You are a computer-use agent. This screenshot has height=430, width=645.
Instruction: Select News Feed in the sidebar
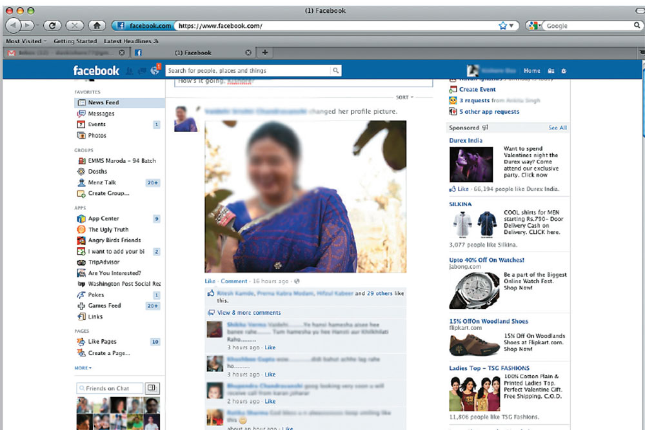(103, 103)
